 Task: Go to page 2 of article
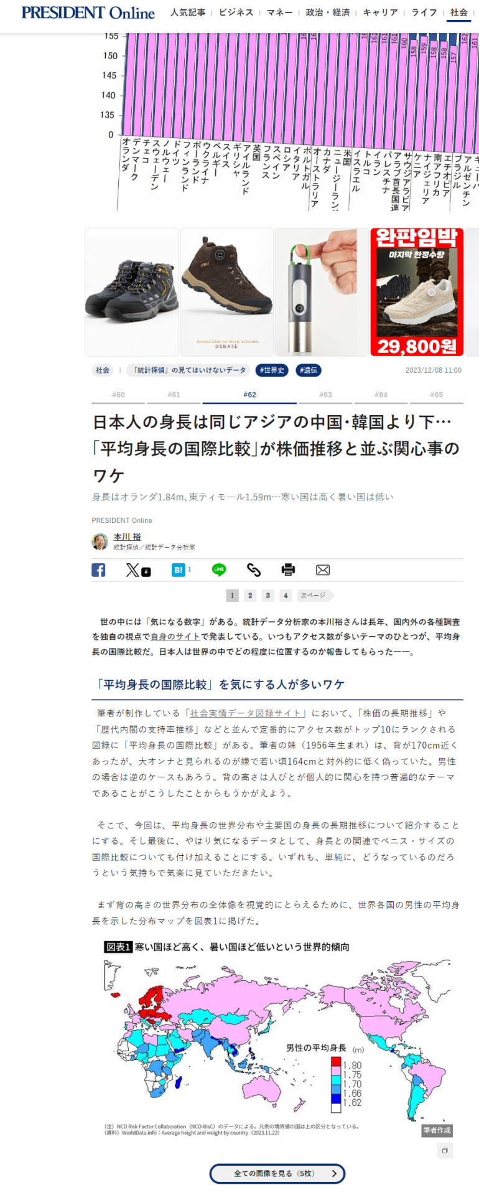tap(250, 596)
